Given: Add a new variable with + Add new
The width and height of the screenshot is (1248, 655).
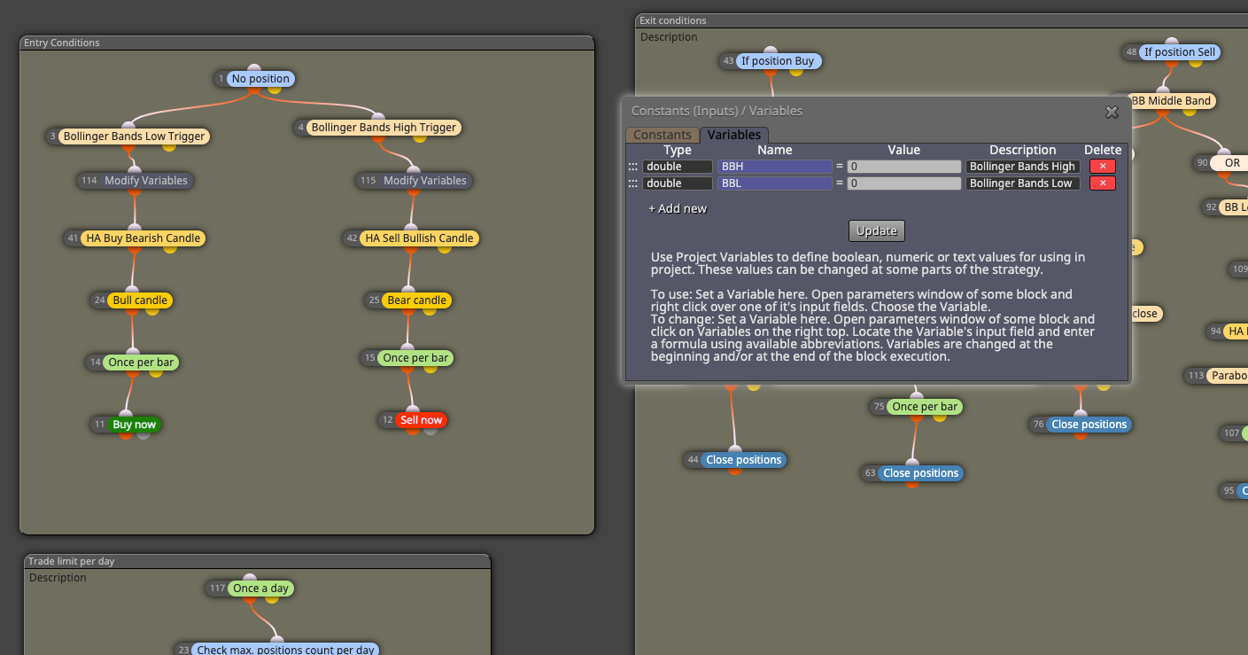Looking at the screenshot, I should coord(678,208).
